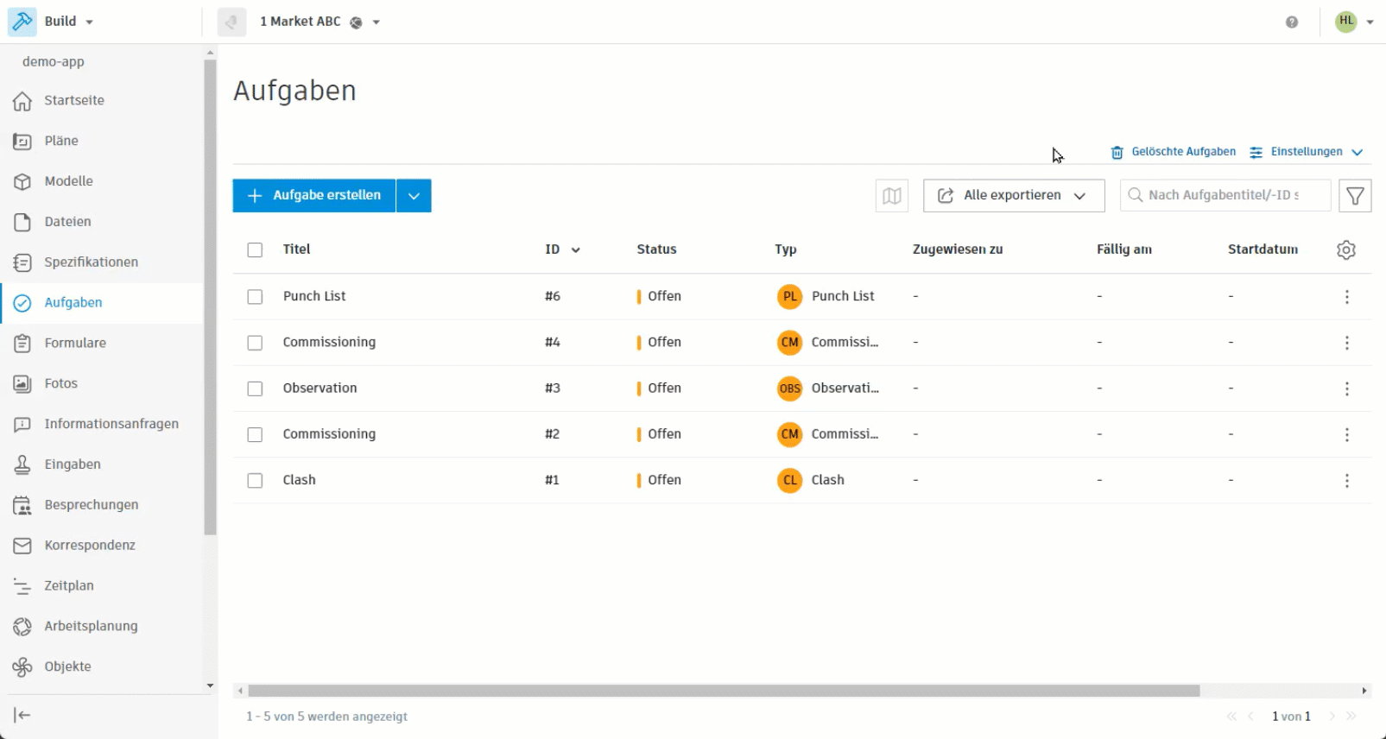Expand the Einstellungen dropdown
The width and height of the screenshot is (1386, 739).
[x=1306, y=152]
